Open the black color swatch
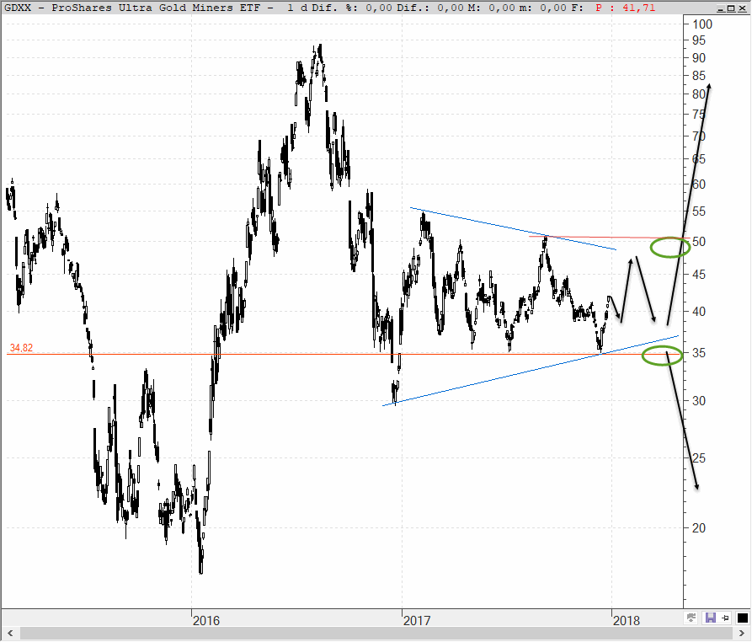 [742, 618]
